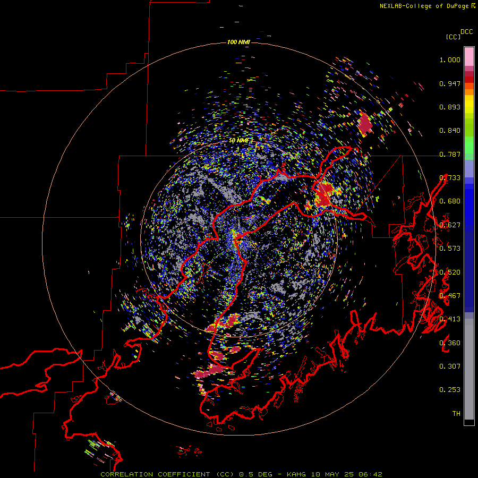Click the 0.627 legend value
This screenshot has width=478, height=478.
(450, 225)
